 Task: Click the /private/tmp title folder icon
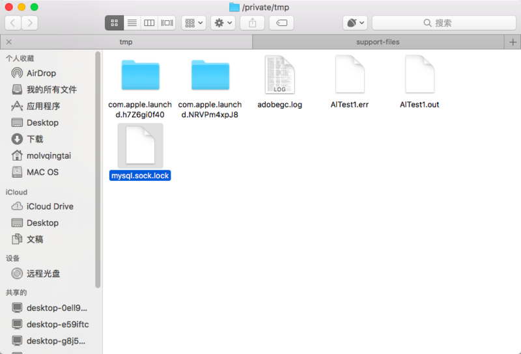(234, 7)
